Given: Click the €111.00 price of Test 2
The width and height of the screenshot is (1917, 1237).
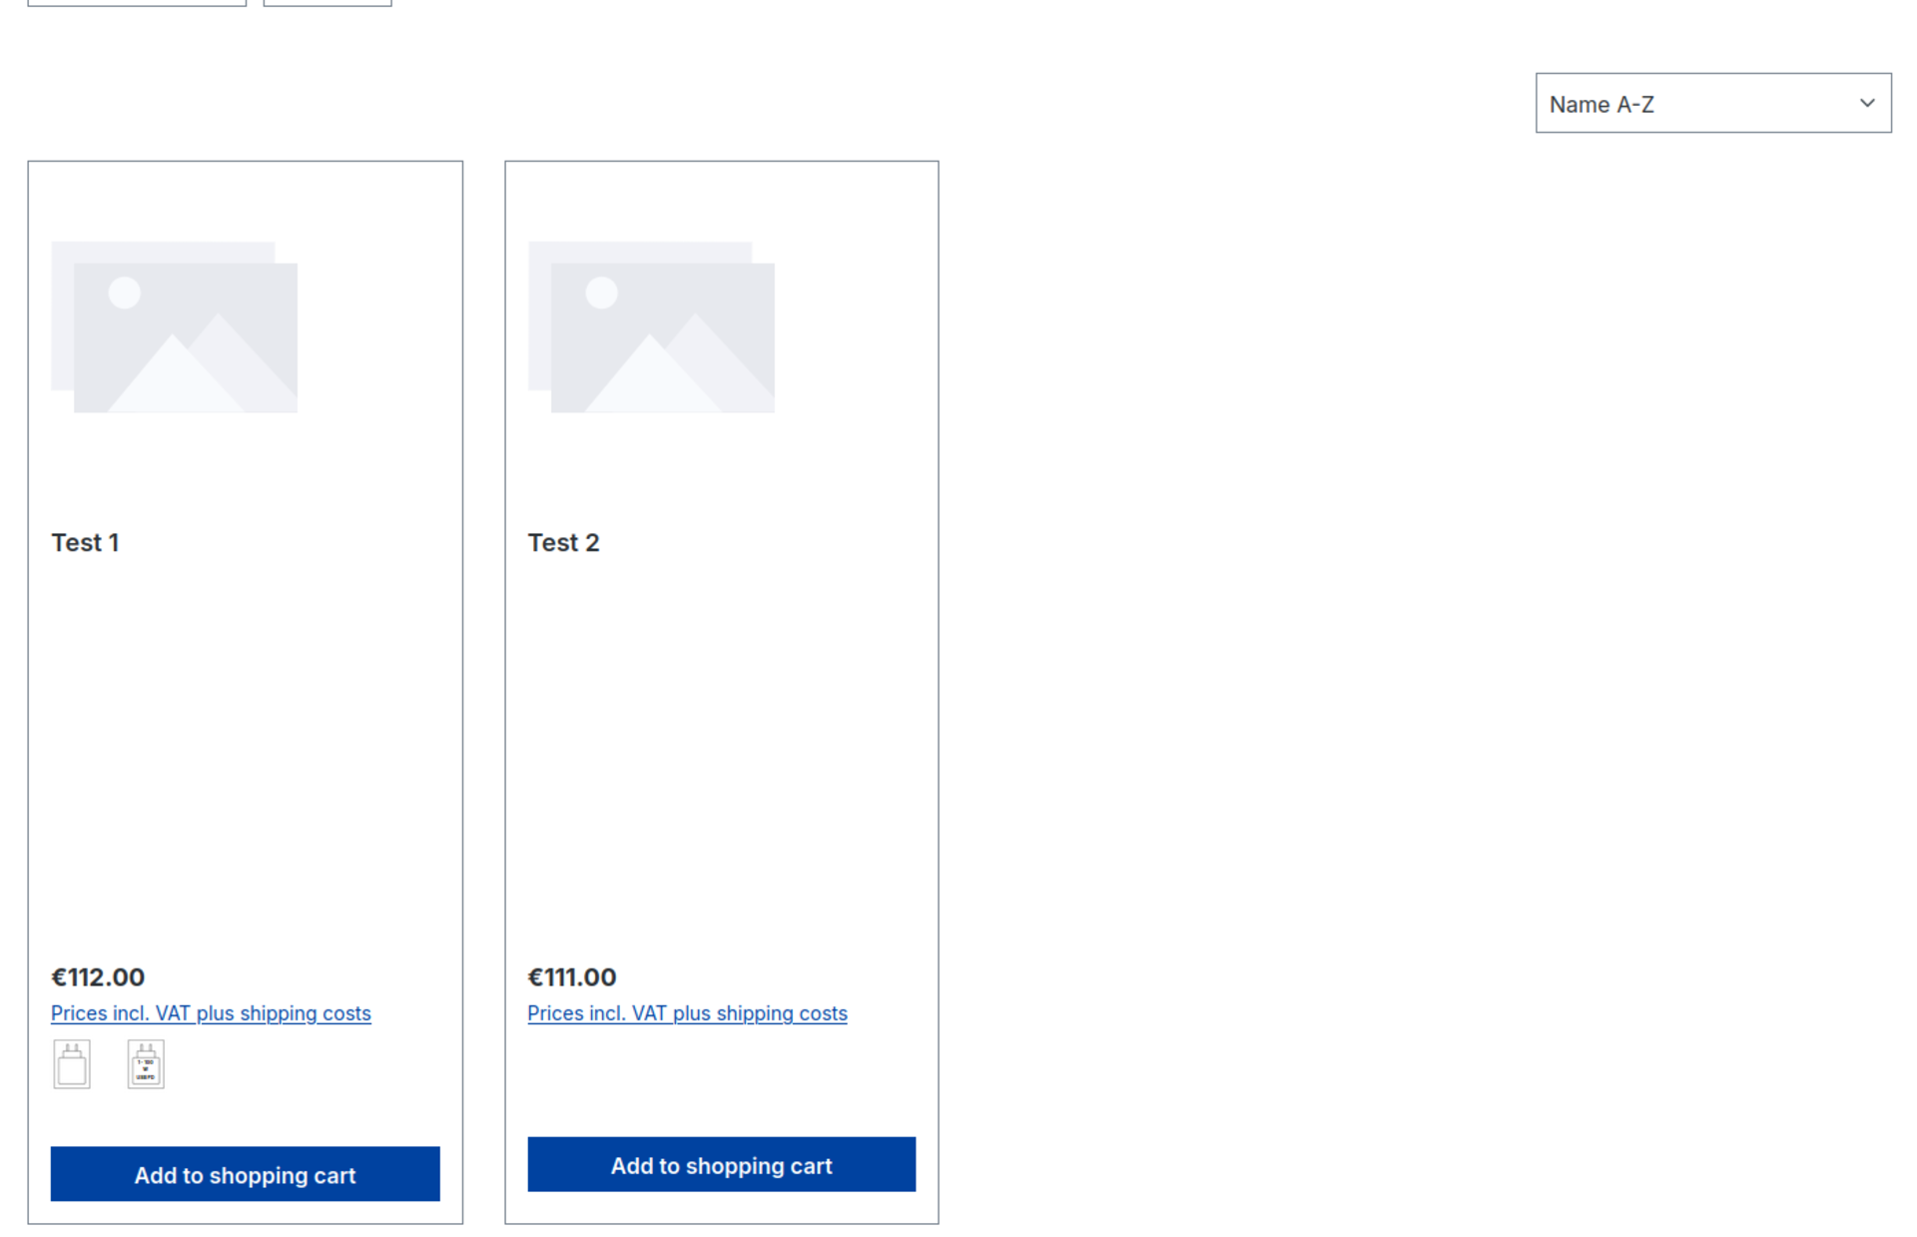Looking at the screenshot, I should click(x=572, y=977).
